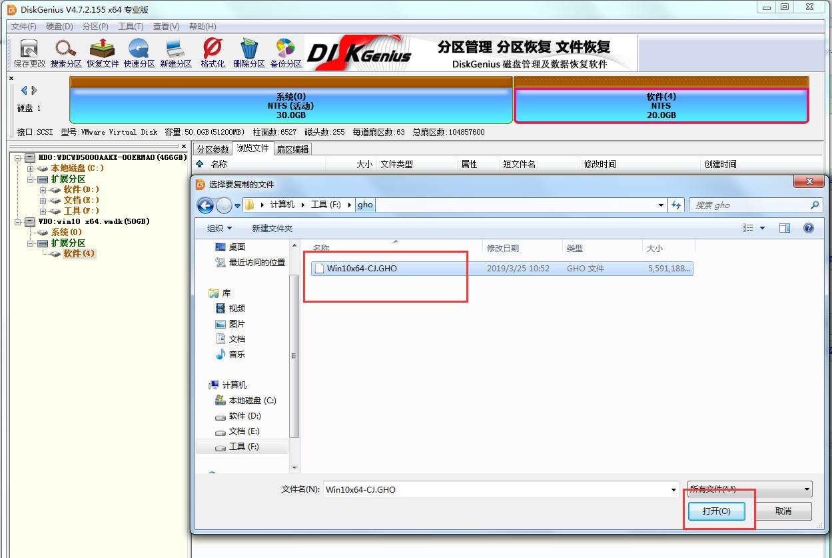Select the Win10x64-CJ.GHO file
The image size is (832, 558).
(502, 268)
